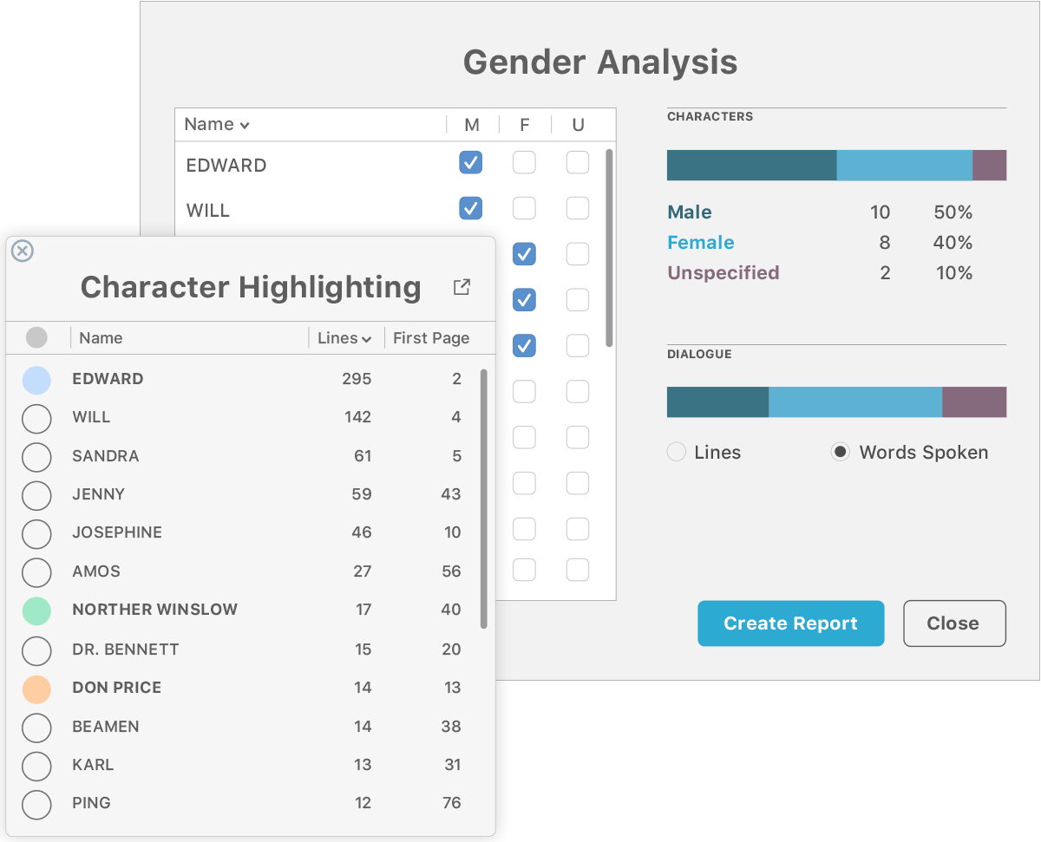Click DON PRICE's orange highlight swatch
Image resolution: width=1041 pixels, height=842 pixels.
pos(36,689)
